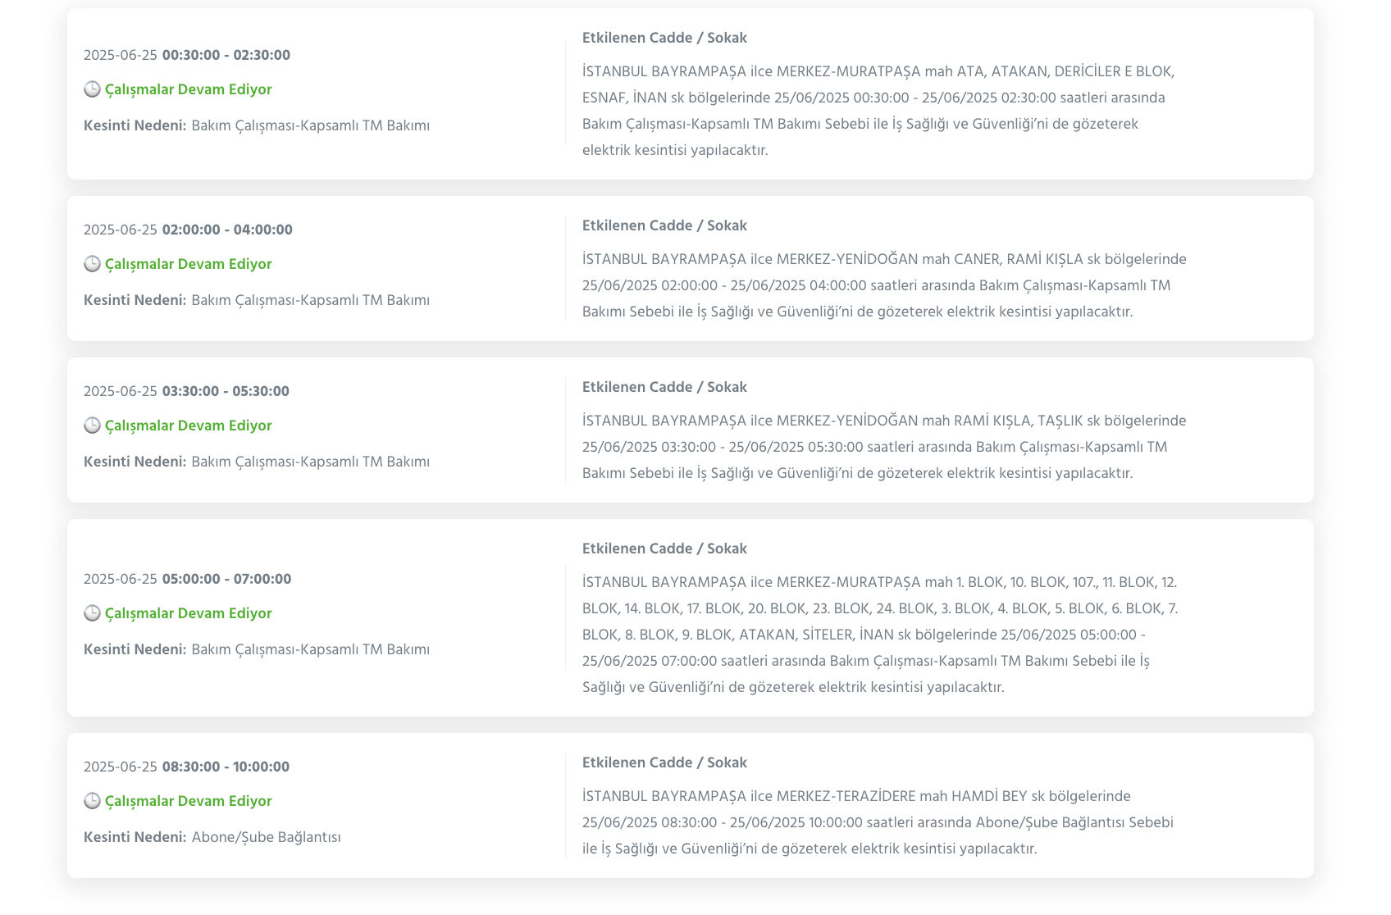This screenshot has width=1391, height=915.
Task: Click "Etkilenen Cadde / Sokak" heading in 05:00:00 card
Action: [x=664, y=549]
